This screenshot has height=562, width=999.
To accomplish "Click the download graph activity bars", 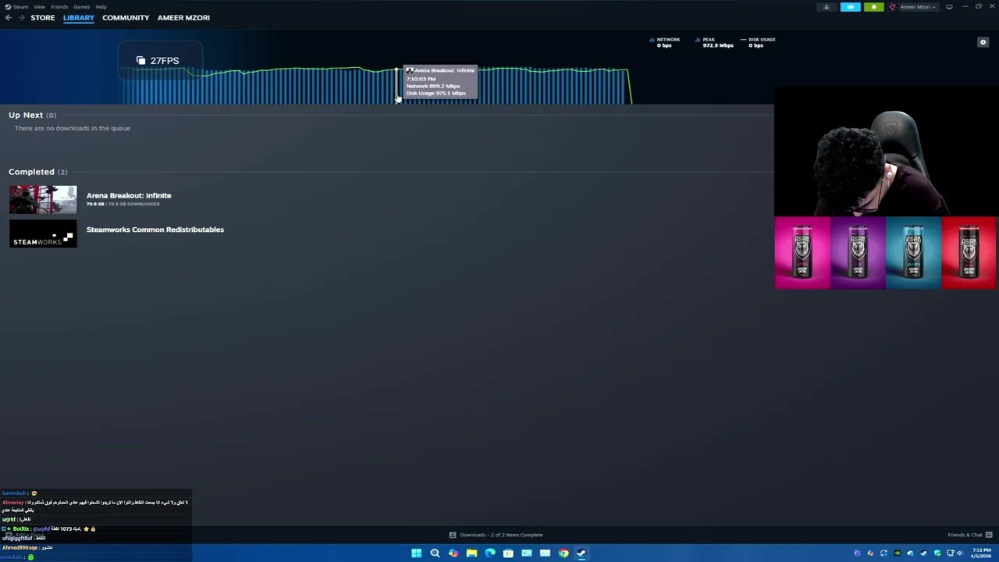I will point(375,86).
